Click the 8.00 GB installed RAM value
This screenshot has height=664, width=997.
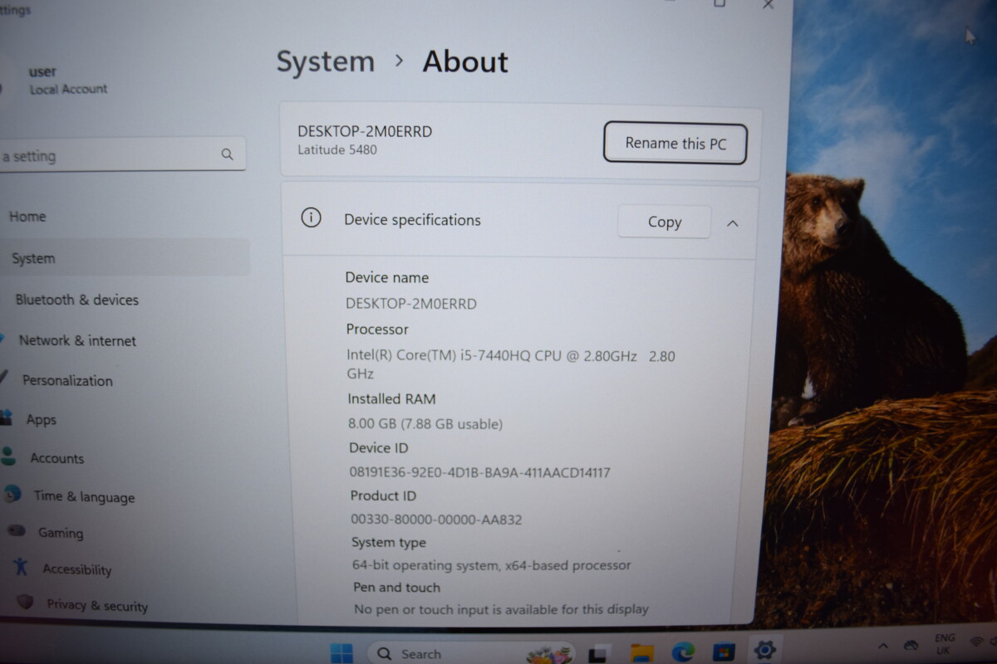(x=425, y=424)
